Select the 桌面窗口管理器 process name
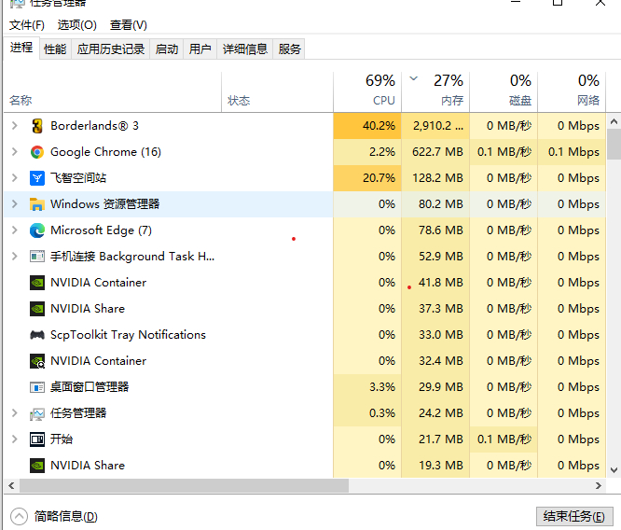The height and width of the screenshot is (530, 621). point(90,387)
